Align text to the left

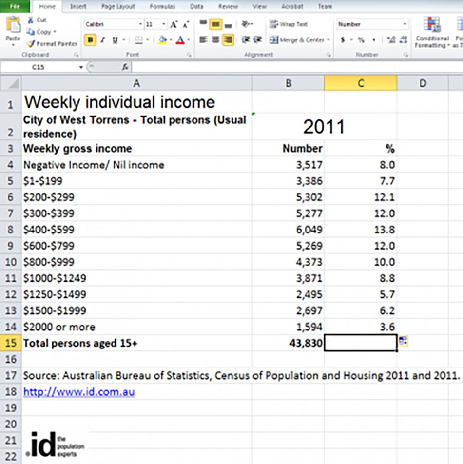pyautogui.click(x=203, y=39)
